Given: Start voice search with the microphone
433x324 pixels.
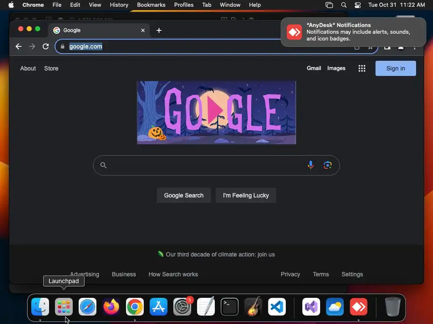Looking at the screenshot, I should pos(311,165).
